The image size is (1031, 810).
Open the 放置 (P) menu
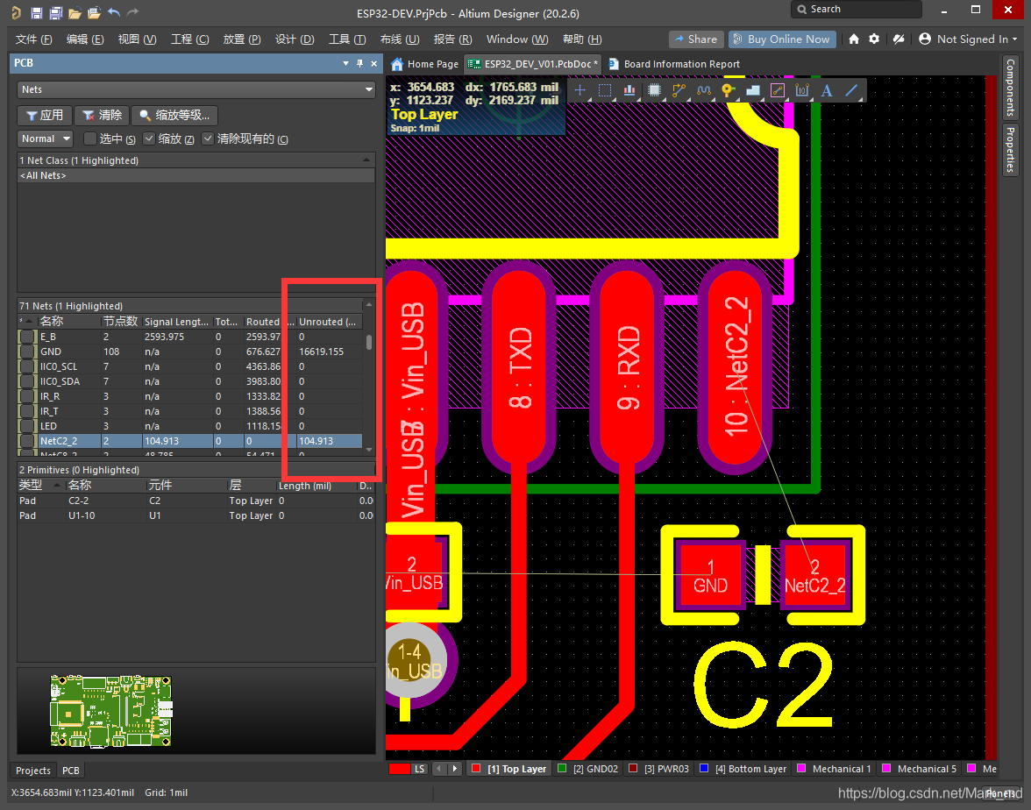(242, 39)
